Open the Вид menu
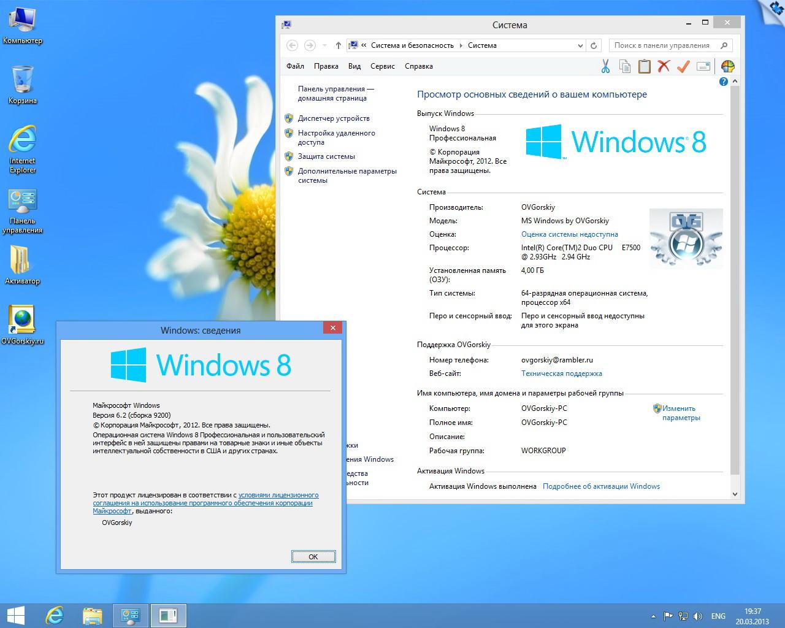 tap(354, 66)
